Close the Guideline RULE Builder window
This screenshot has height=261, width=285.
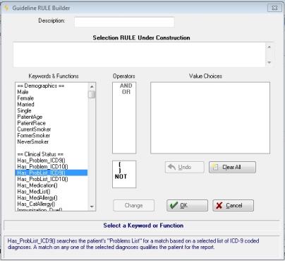tap(274, 8)
